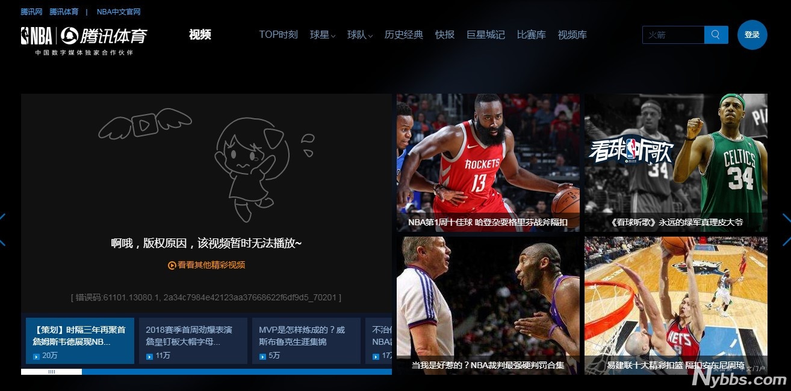Open the 巨星城记 nav item
Image resolution: width=791 pixels, height=391 pixels.
point(486,35)
